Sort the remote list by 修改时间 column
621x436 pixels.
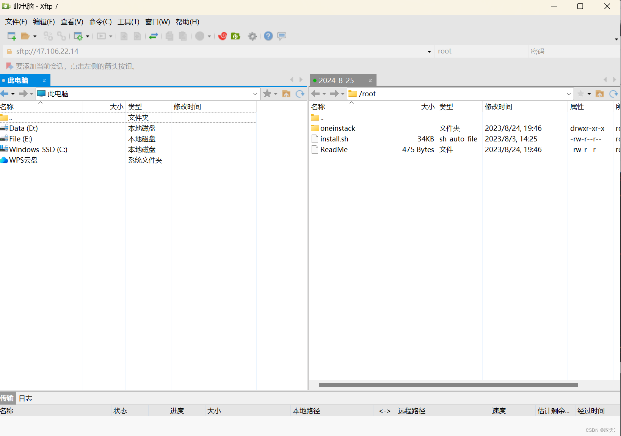point(525,107)
